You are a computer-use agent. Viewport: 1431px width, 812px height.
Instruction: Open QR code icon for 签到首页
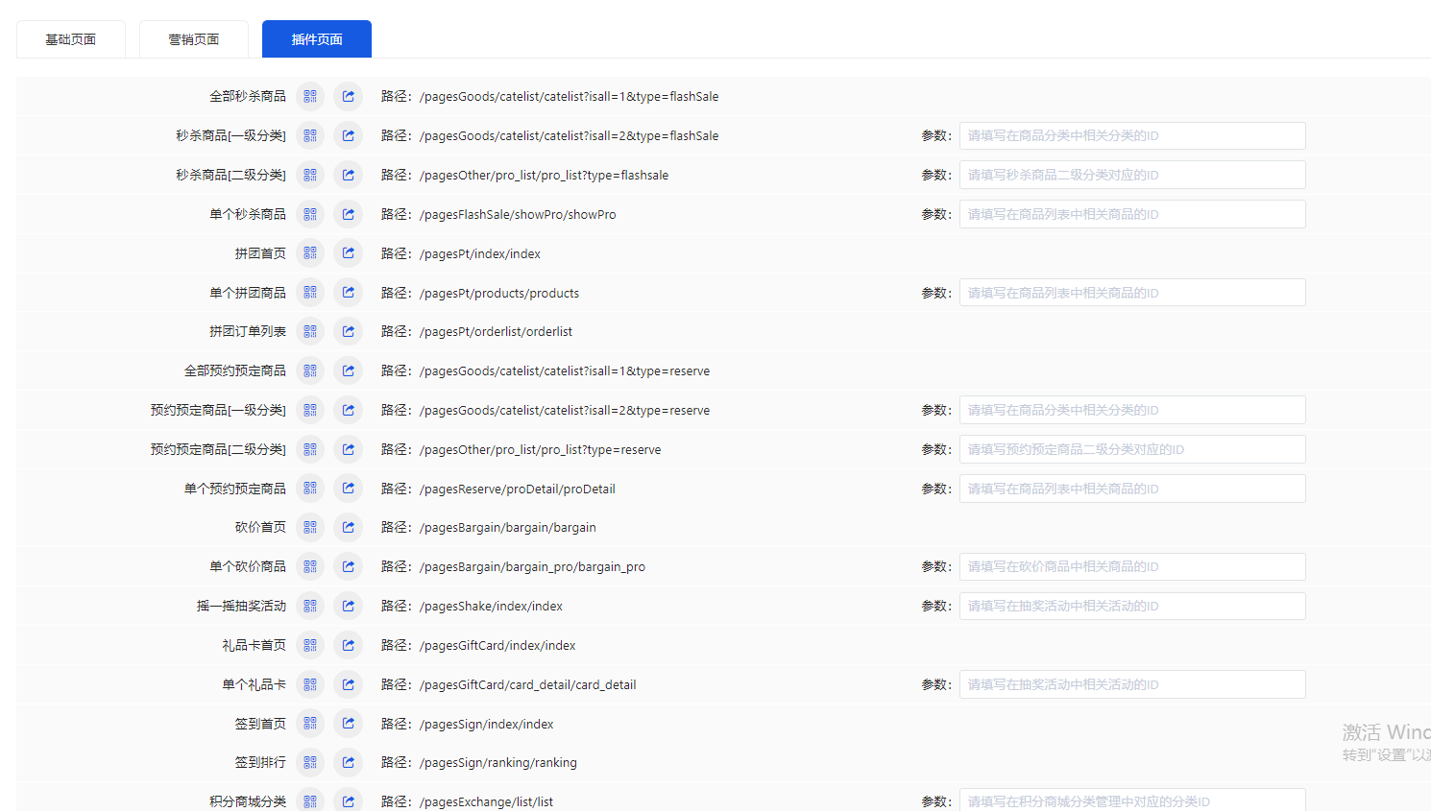tap(310, 724)
